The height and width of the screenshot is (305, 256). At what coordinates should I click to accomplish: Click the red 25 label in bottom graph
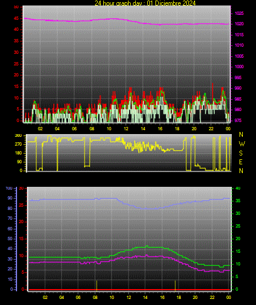click(21, 206)
